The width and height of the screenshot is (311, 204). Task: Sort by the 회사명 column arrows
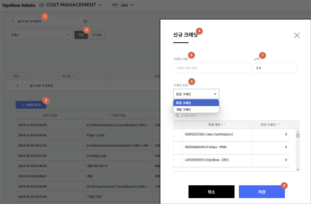pyautogui.click(x=74, y=76)
